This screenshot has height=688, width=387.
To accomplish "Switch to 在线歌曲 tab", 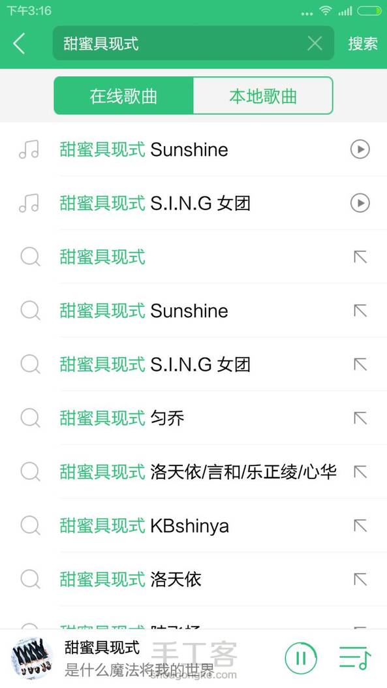I will [x=124, y=96].
